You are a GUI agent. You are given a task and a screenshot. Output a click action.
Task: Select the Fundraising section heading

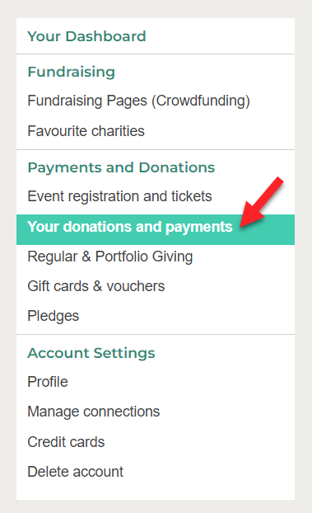pyautogui.click(x=72, y=72)
